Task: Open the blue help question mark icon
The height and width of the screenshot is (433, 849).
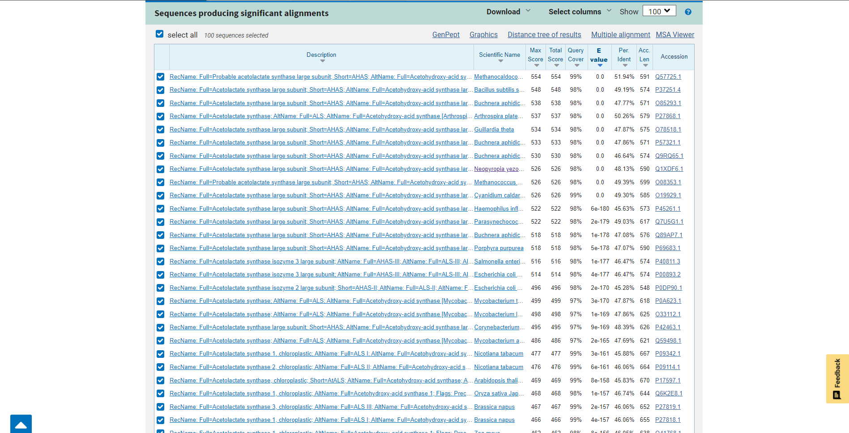Action: pyautogui.click(x=688, y=12)
